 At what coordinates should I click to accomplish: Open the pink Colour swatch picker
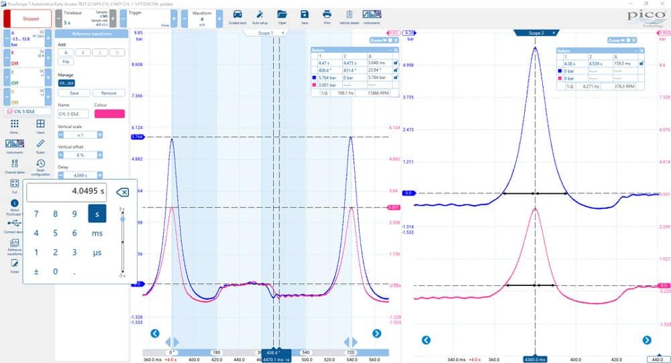(109, 114)
